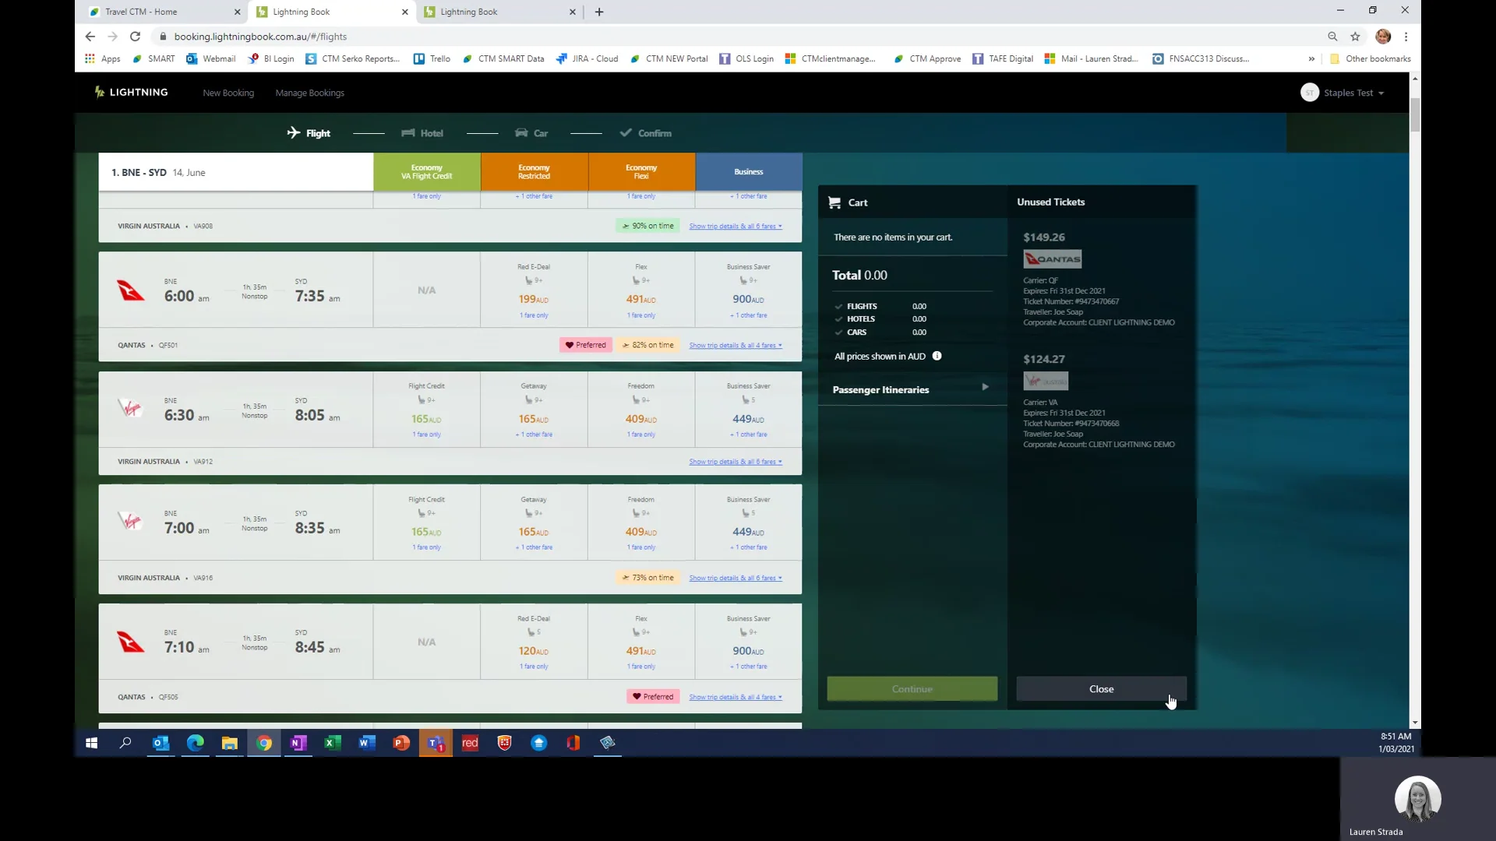Click the Cart shopping cart icon

[834, 202]
